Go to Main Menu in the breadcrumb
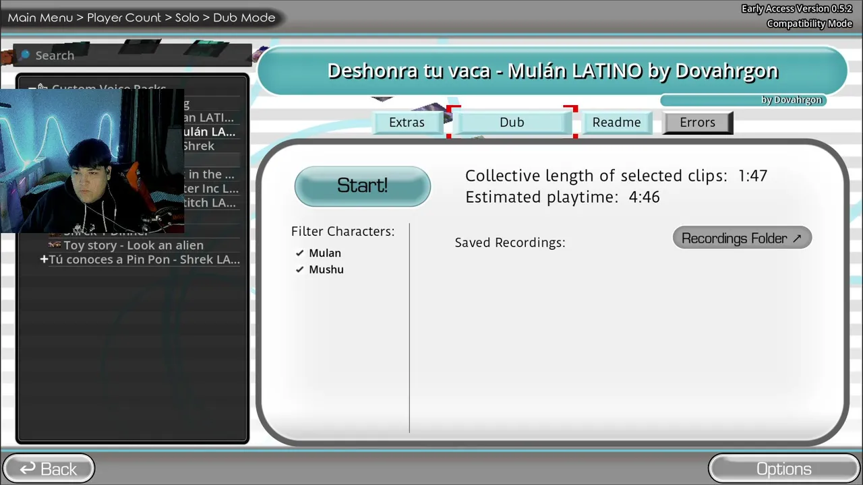This screenshot has height=485, width=863. click(40, 18)
